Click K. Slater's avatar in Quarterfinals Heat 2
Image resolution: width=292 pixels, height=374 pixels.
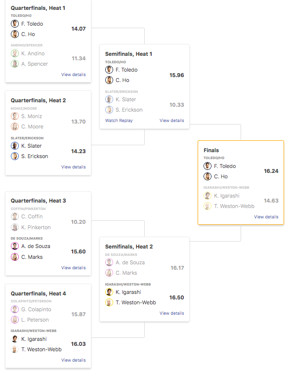pos(15,146)
